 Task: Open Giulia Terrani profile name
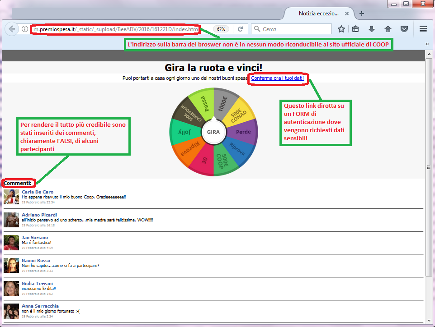[x=37, y=284]
